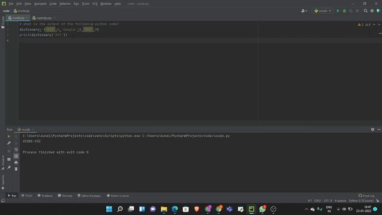Image resolution: width=382 pixels, height=215 pixels.
Task: Click 4 spaces indent setting in status bar
Action: 340,201
